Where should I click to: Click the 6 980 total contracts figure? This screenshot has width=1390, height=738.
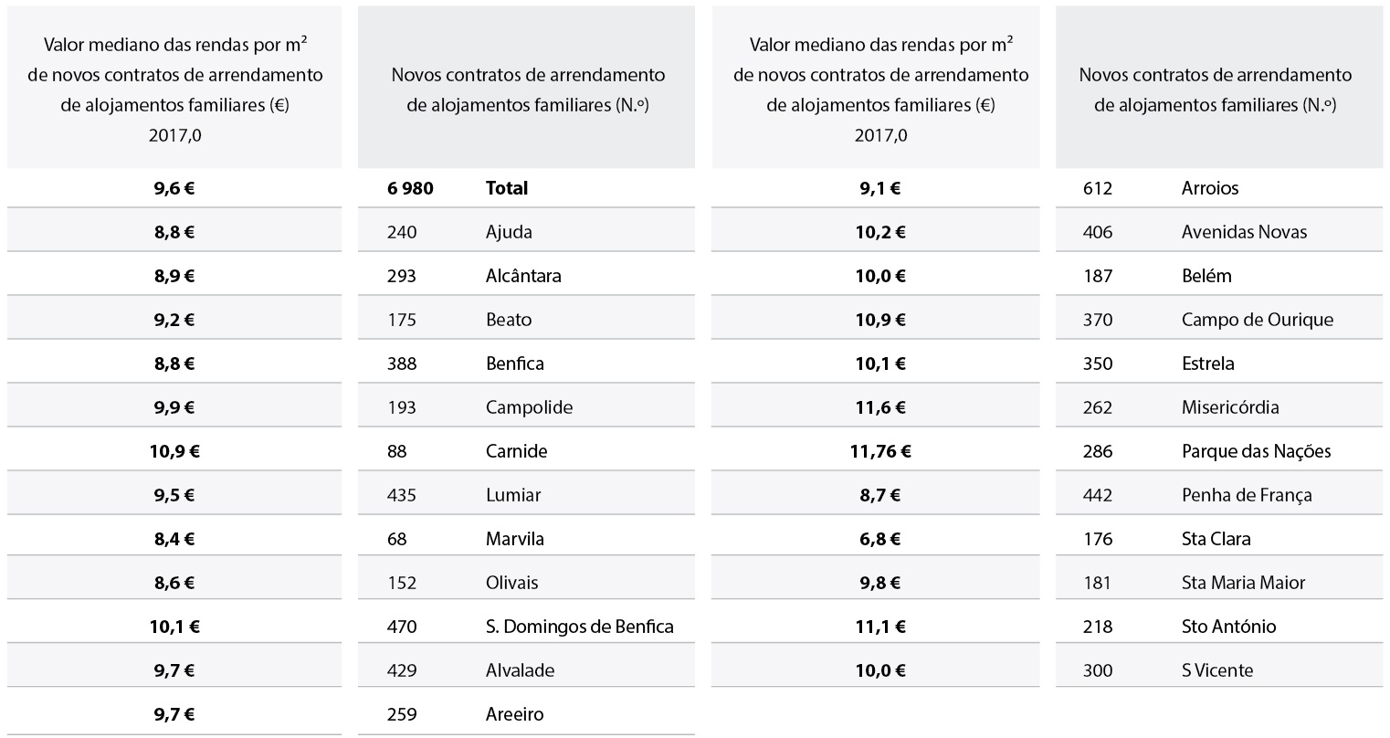(410, 188)
